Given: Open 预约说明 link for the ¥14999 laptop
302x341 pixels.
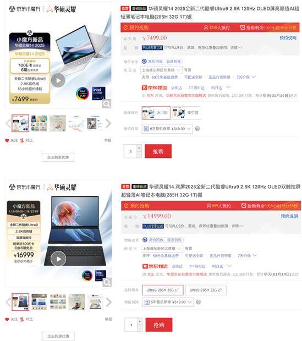Looking at the screenshot, I should (289, 216).
